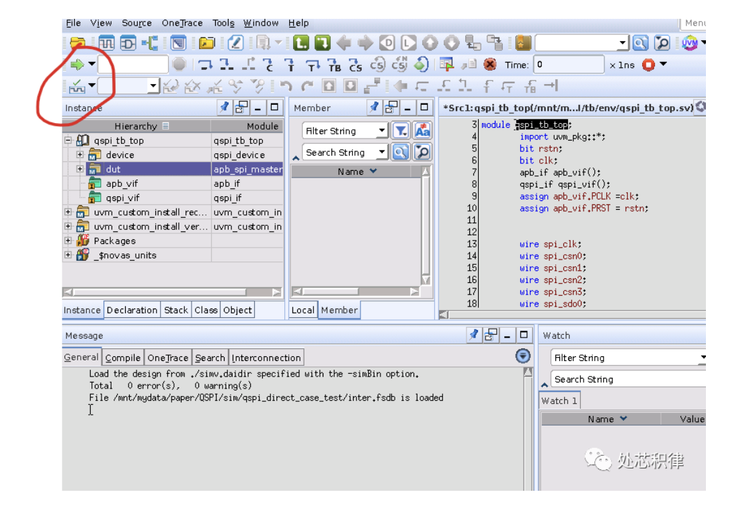753x519 pixels.
Task: Select the apb_vif instance
Action: click(122, 184)
